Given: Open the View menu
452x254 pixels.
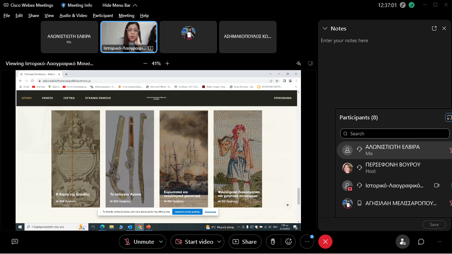Looking at the screenshot, I should [49, 16].
